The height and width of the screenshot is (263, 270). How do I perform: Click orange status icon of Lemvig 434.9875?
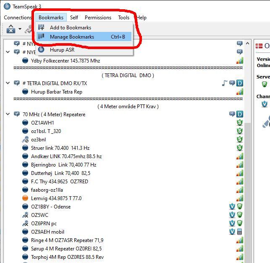point(25,198)
